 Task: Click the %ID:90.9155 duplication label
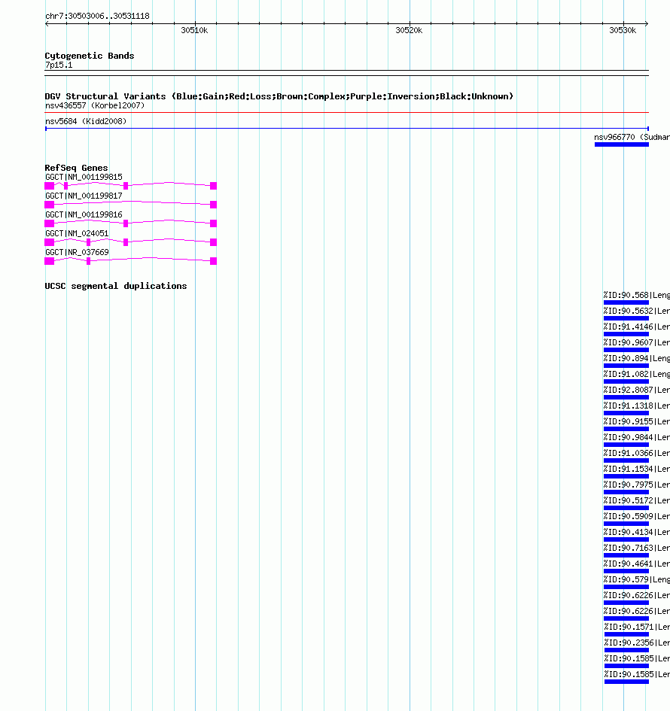(x=636, y=421)
